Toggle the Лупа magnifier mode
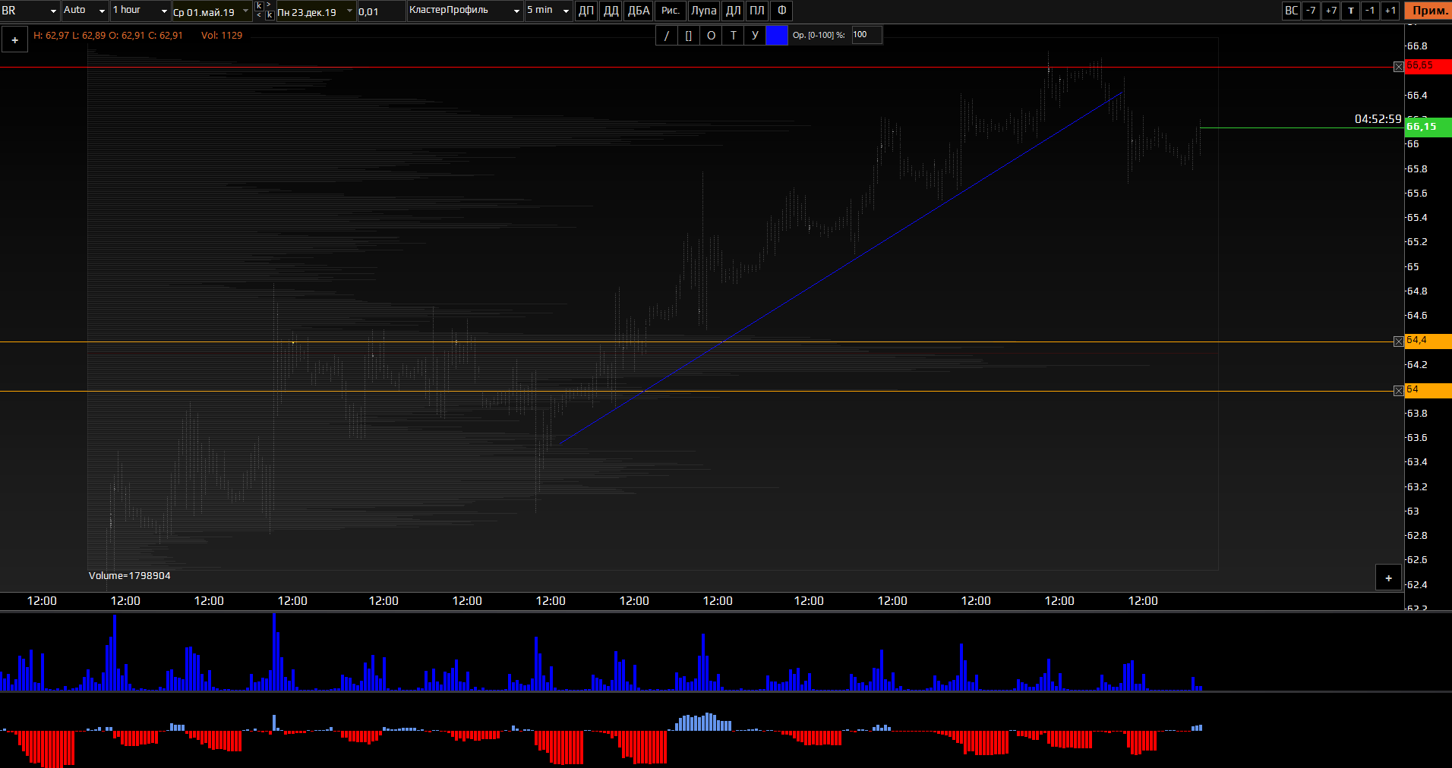Viewport: 1452px width, 768px height. click(x=703, y=11)
